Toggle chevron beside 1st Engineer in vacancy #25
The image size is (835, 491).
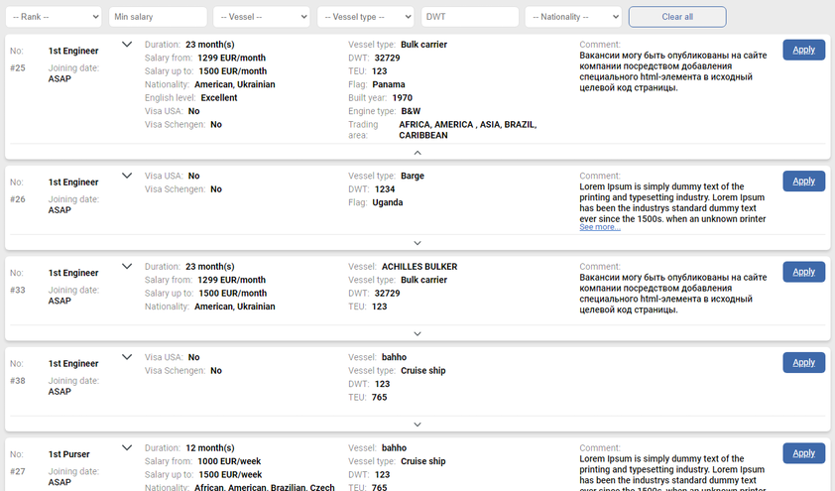click(x=127, y=45)
